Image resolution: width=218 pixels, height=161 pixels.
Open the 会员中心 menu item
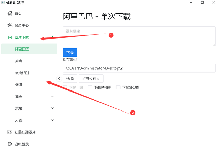(x=29, y=25)
